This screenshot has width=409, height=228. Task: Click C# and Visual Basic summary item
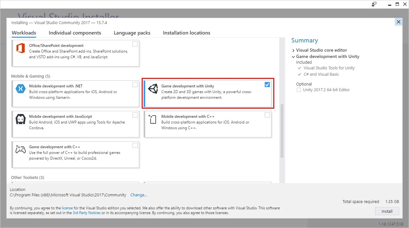point(321,74)
